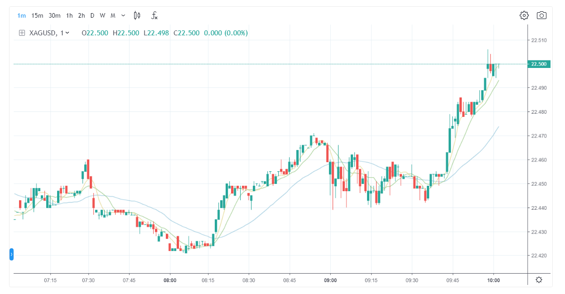The width and height of the screenshot is (565, 294).
Task: Click the 22.500 current price label
Action: coord(539,64)
